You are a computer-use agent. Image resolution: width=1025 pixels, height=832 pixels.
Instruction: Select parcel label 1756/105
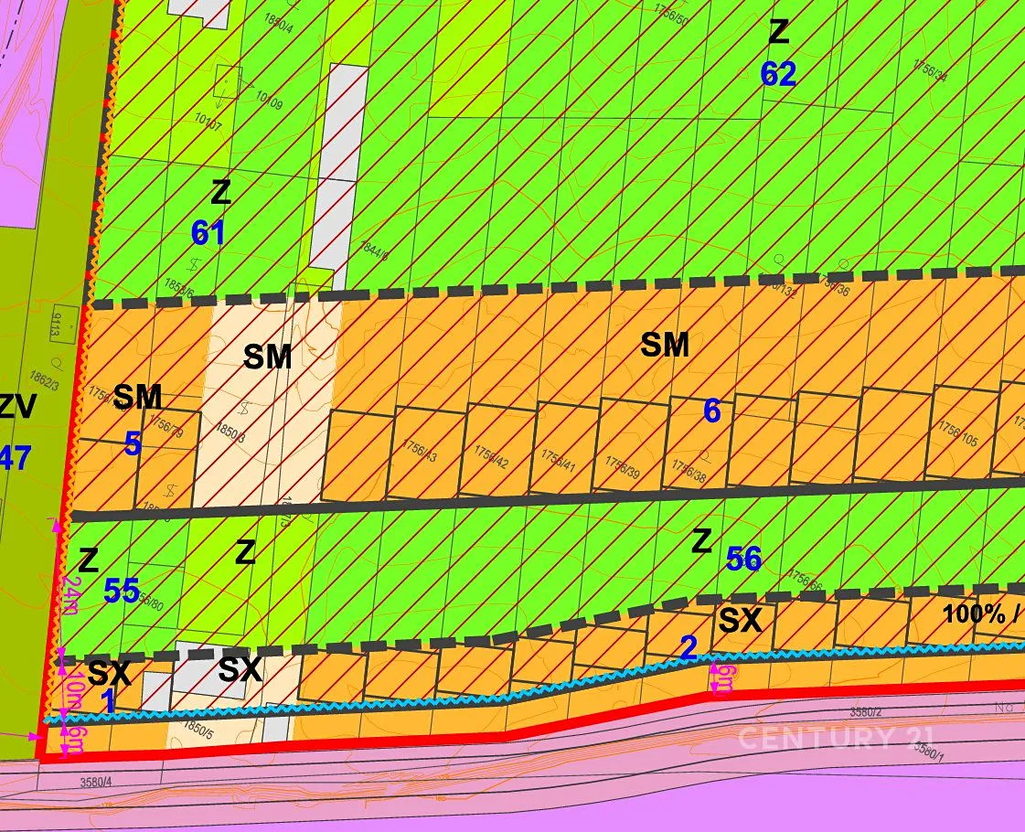tap(957, 433)
